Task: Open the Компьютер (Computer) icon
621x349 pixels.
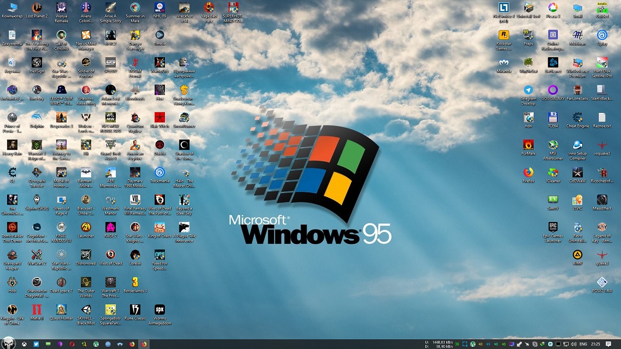Action: click(12, 10)
